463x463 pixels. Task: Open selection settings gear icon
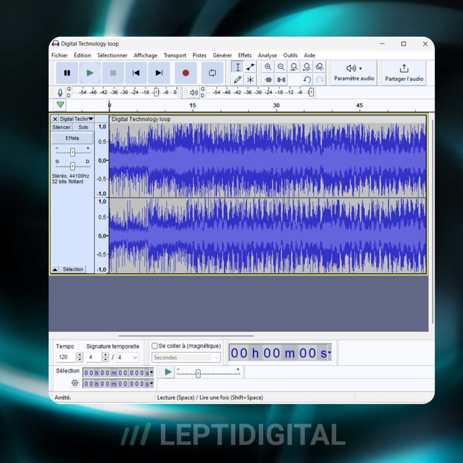pyautogui.click(x=75, y=383)
